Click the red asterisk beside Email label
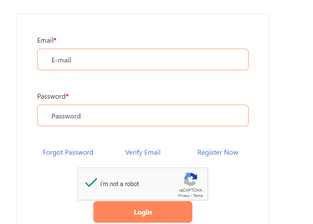 55,39
